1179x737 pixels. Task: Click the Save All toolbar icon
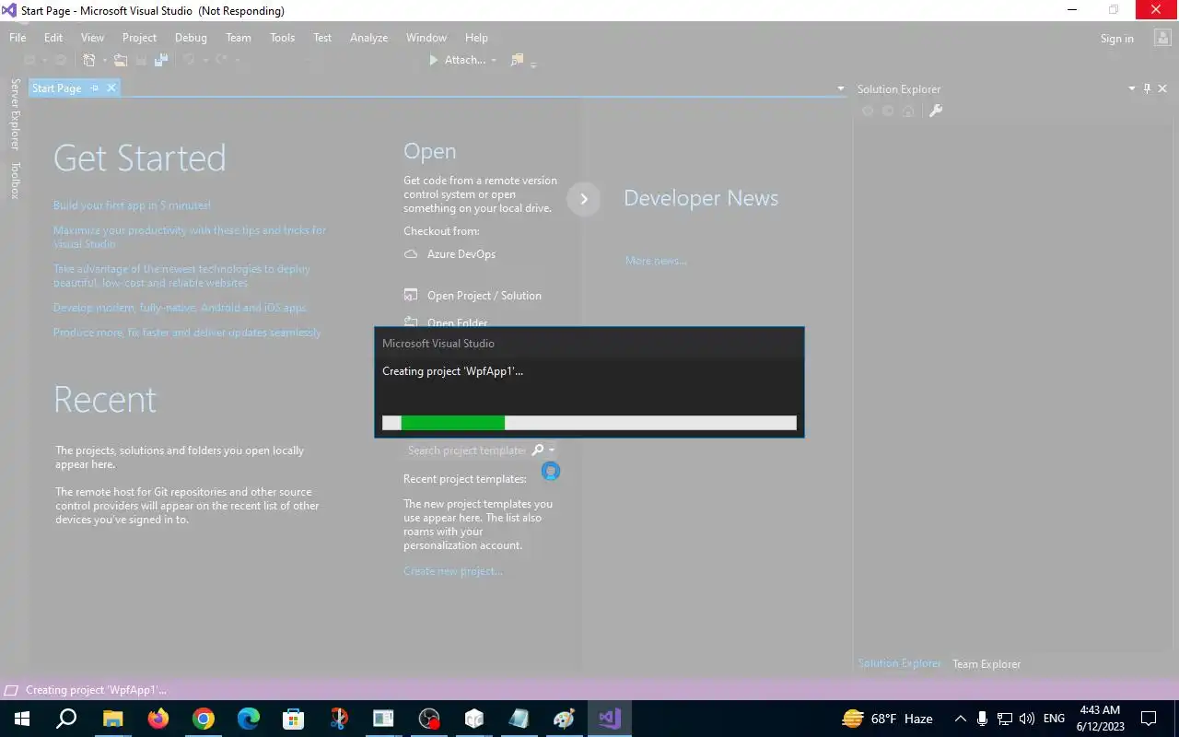click(x=161, y=60)
